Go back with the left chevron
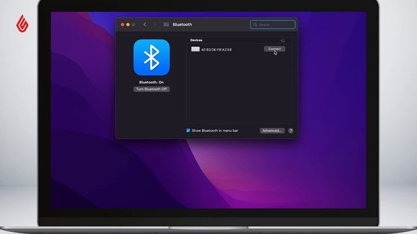Screen dimensions: 417x234 pos(145,25)
